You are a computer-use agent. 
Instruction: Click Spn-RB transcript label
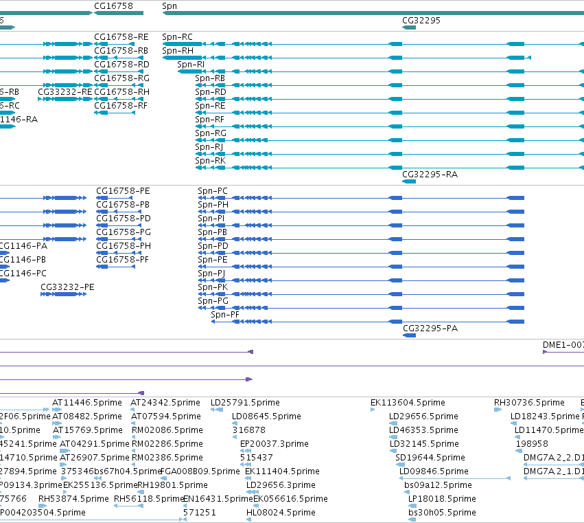210,78
